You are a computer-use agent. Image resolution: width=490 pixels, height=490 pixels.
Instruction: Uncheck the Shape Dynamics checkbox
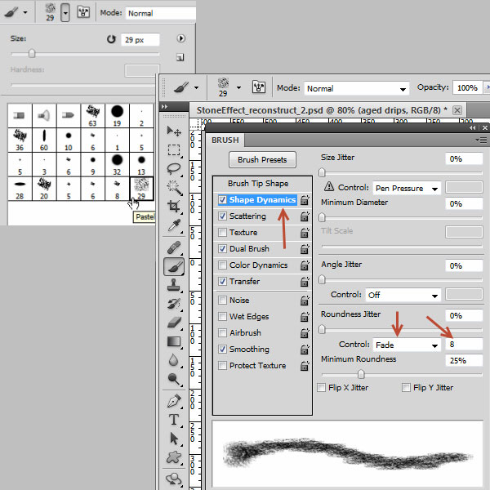click(x=222, y=200)
